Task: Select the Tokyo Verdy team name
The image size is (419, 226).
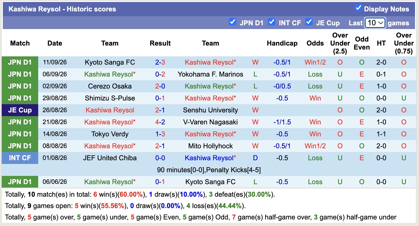Action: coord(110,134)
